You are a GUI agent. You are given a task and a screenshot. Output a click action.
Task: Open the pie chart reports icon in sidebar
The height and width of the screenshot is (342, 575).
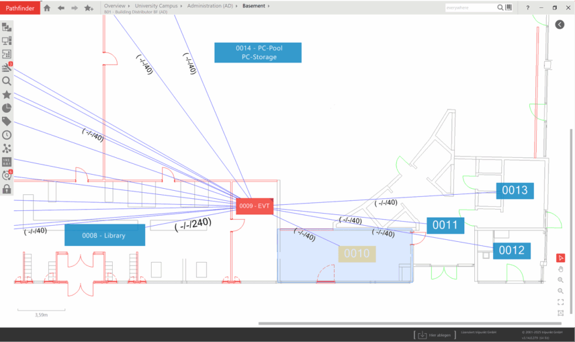coord(7,108)
